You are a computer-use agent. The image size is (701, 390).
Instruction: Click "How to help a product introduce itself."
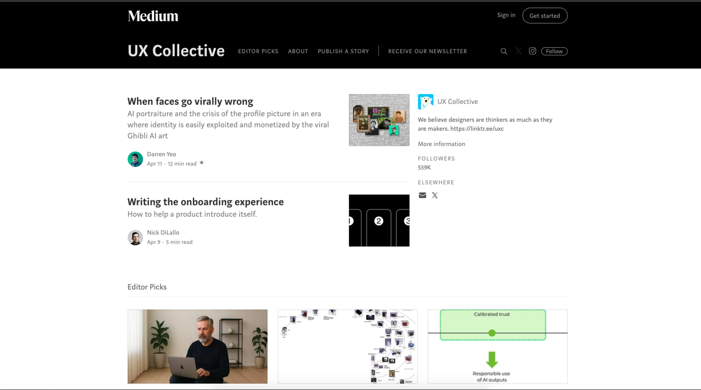coord(192,214)
